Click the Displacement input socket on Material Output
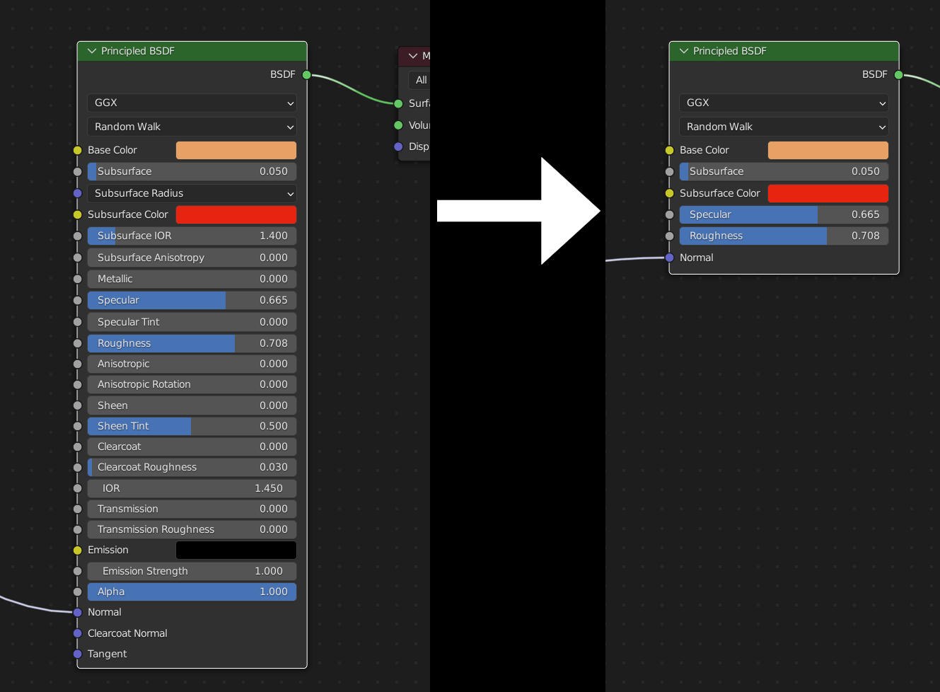 [x=398, y=146]
